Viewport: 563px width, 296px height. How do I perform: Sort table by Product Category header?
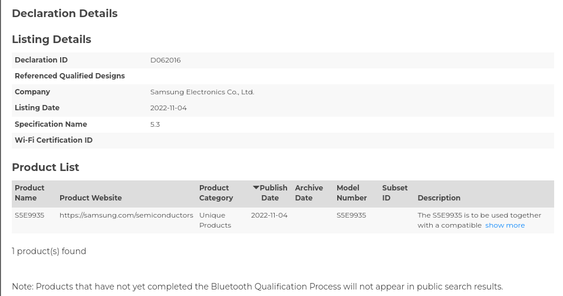point(216,193)
